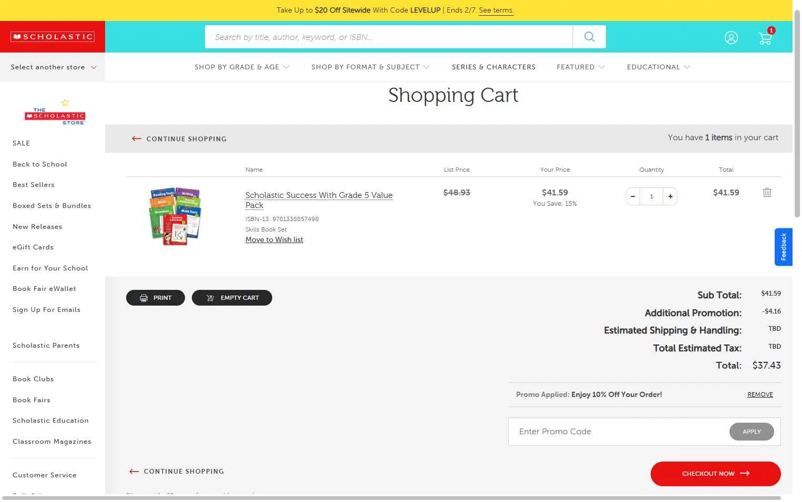The width and height of the screenshot is (802, 502).
Task: Click the bottom Continue Shopping link
Action: pos(177,471)
